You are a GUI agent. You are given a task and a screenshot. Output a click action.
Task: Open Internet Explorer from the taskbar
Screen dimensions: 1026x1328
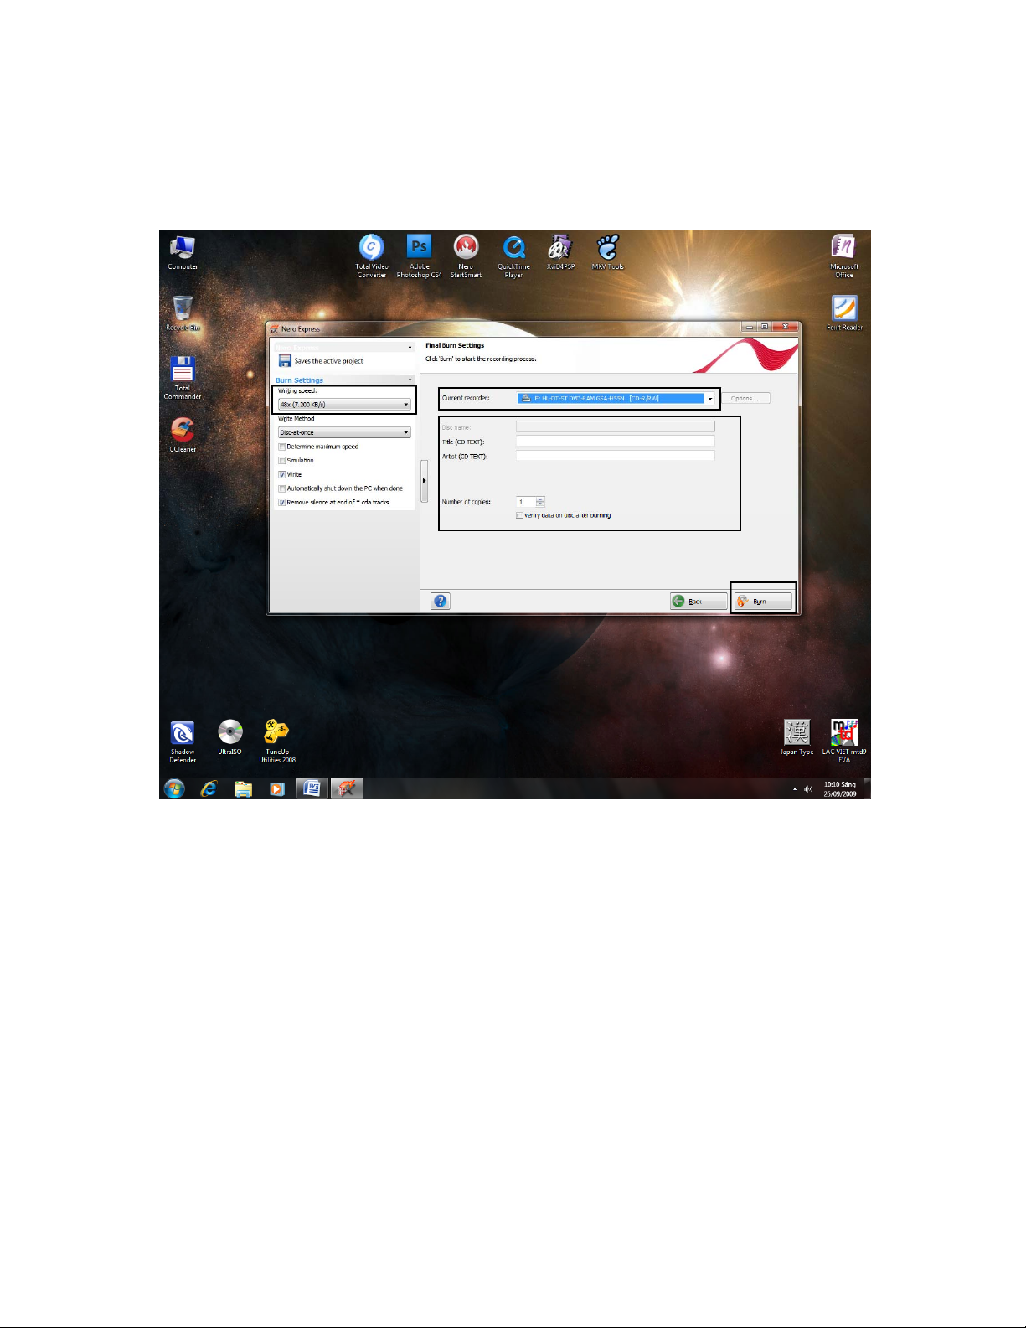pos(209,788)
